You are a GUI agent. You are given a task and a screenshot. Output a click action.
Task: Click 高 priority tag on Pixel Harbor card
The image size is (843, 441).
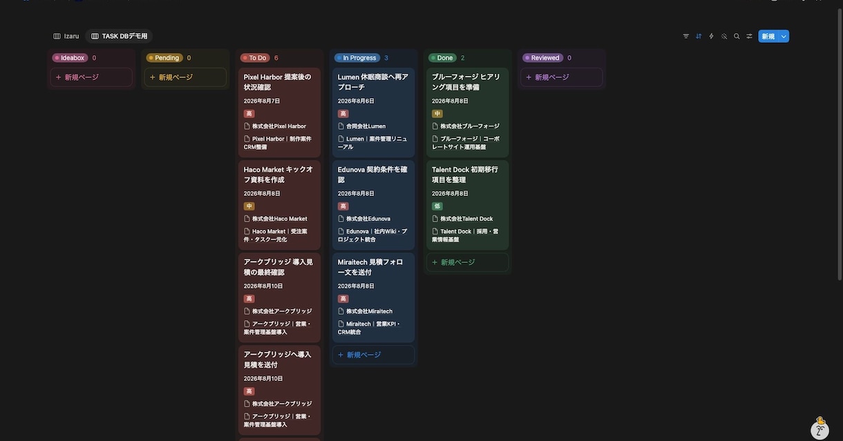tap(249, 114)
